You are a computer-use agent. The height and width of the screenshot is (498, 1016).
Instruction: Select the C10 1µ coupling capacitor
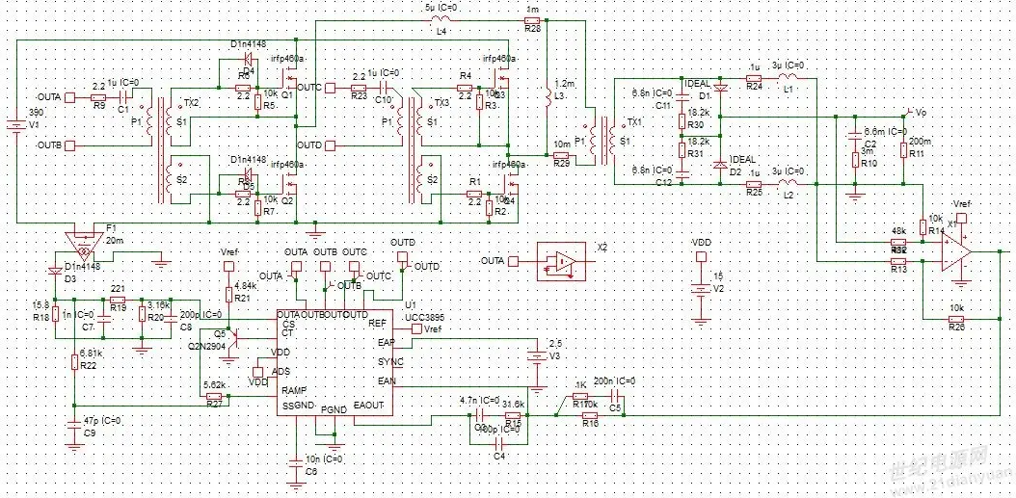(384, 86)
